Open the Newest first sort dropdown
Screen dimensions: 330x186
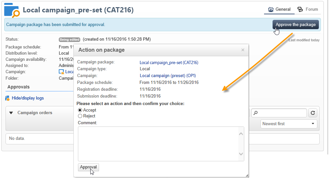289,124
